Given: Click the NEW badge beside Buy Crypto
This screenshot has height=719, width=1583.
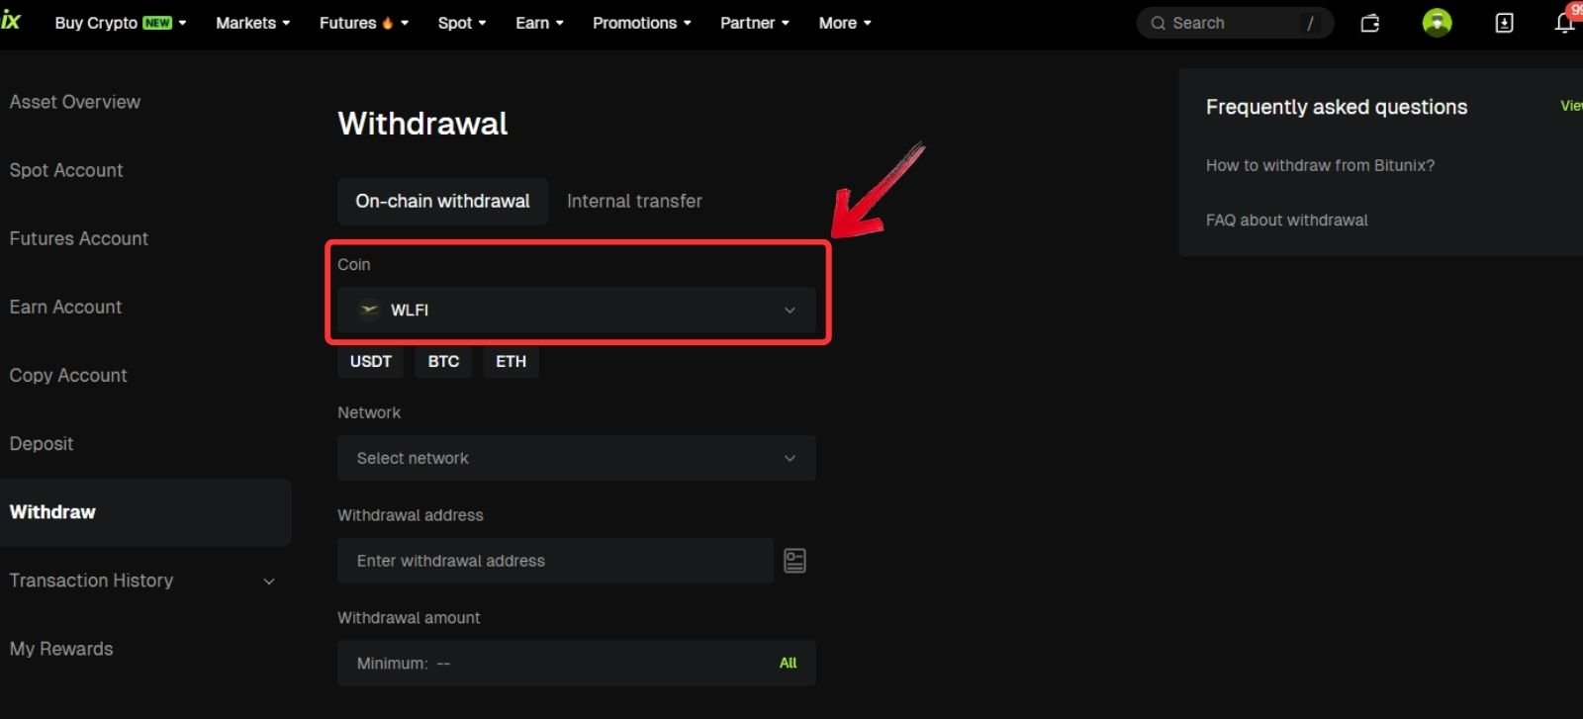Looking at the screenshot, I should pos(157,23).
